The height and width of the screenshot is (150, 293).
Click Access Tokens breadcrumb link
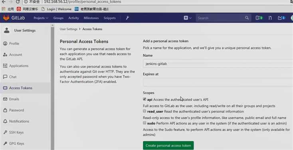pos(92,29)
